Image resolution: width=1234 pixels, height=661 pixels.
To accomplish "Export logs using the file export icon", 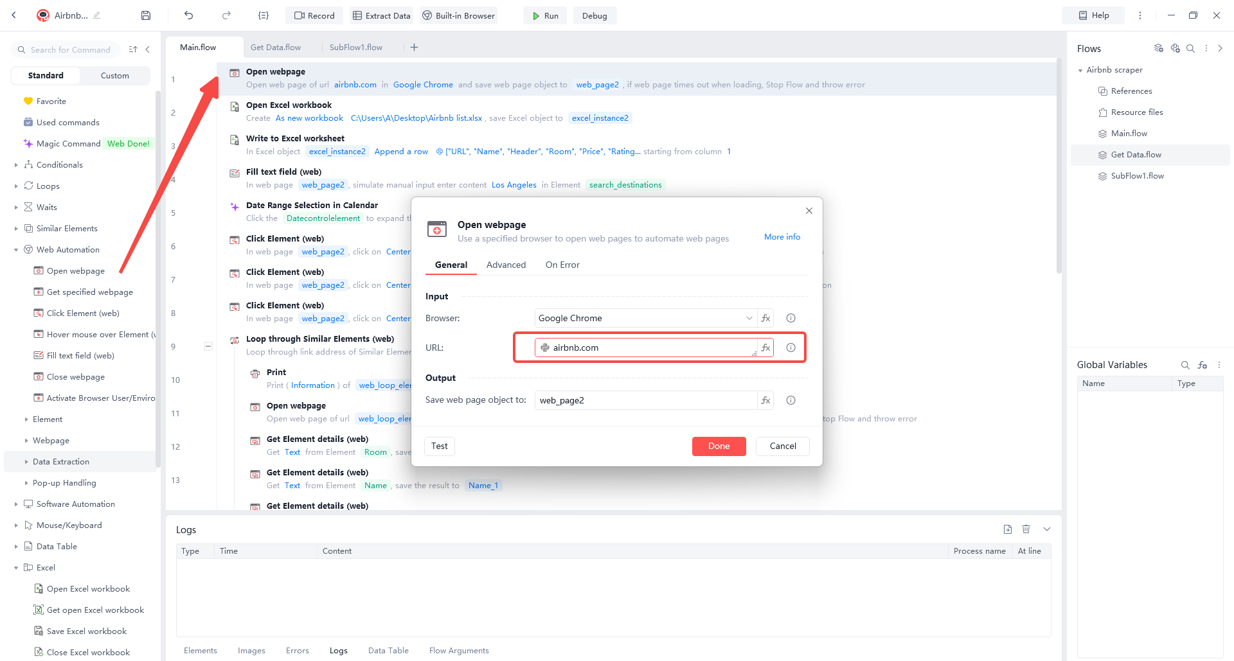I will click(x=1007, y=529).
